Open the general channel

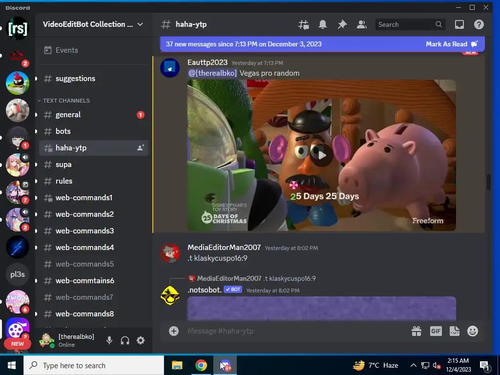point(94,115)
